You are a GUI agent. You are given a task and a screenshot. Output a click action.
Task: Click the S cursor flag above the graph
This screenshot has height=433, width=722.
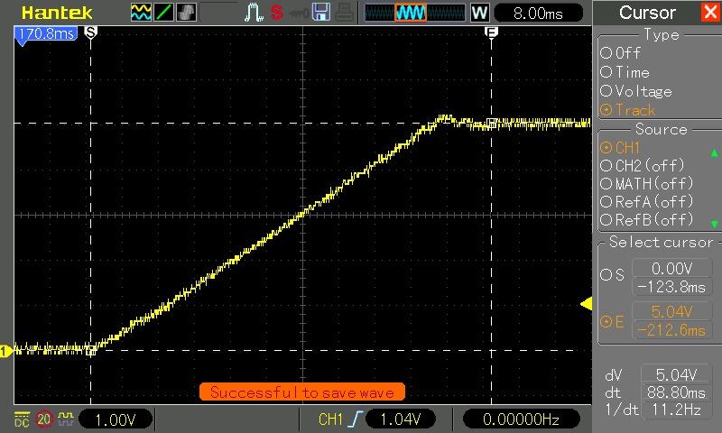click(x=91, y=32)
